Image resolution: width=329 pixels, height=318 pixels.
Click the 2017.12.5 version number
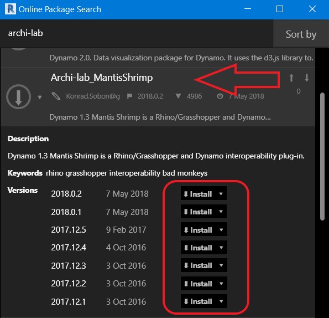pos(69,230)
